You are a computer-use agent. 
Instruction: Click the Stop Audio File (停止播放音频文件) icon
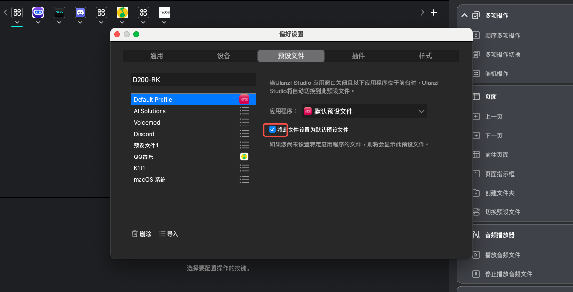[476, 274]
